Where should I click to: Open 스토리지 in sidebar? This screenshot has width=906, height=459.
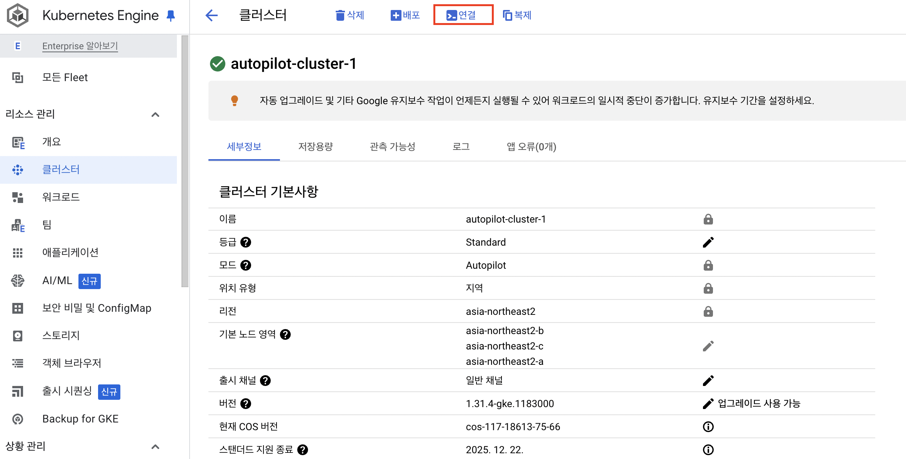coord(61,335)
